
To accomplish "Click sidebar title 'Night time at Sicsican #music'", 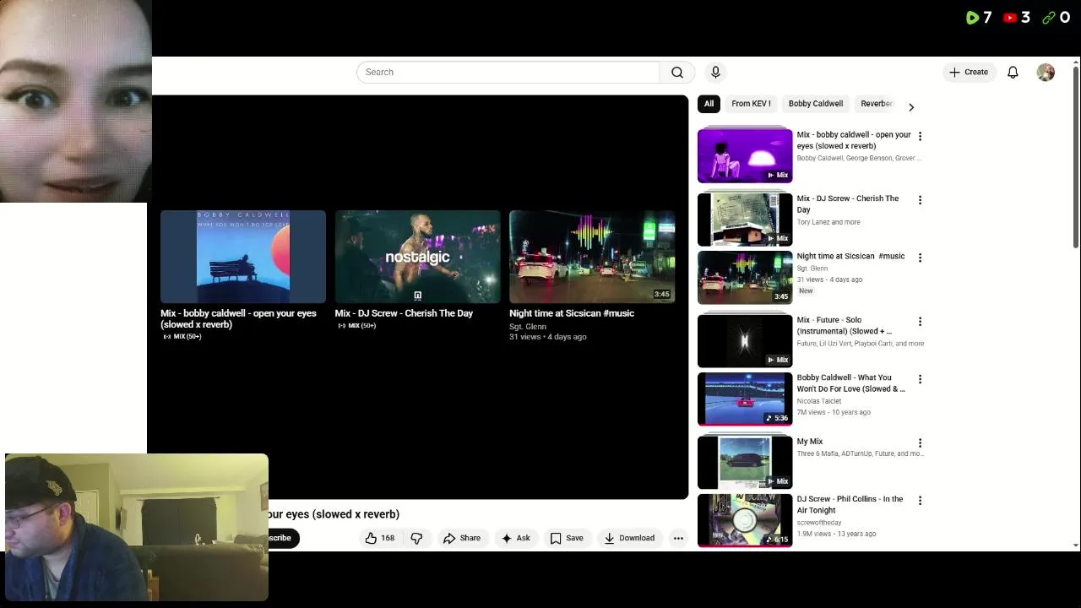I will (850, 256).
